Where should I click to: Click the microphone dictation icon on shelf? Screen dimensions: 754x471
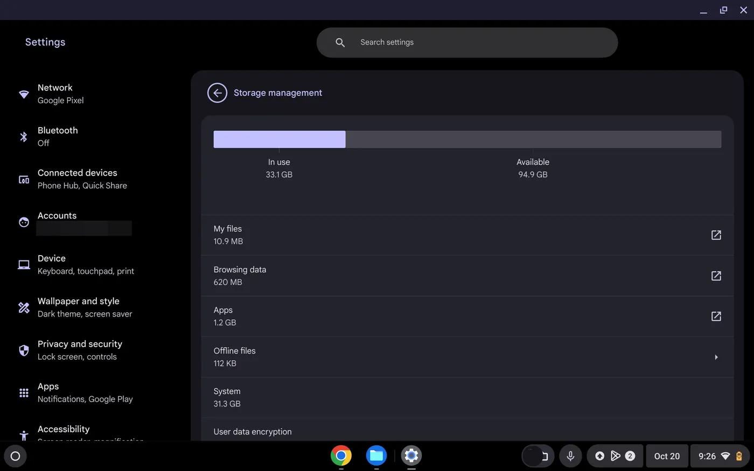coord(570,456)
